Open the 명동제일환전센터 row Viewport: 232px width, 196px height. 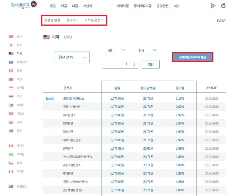134,190
